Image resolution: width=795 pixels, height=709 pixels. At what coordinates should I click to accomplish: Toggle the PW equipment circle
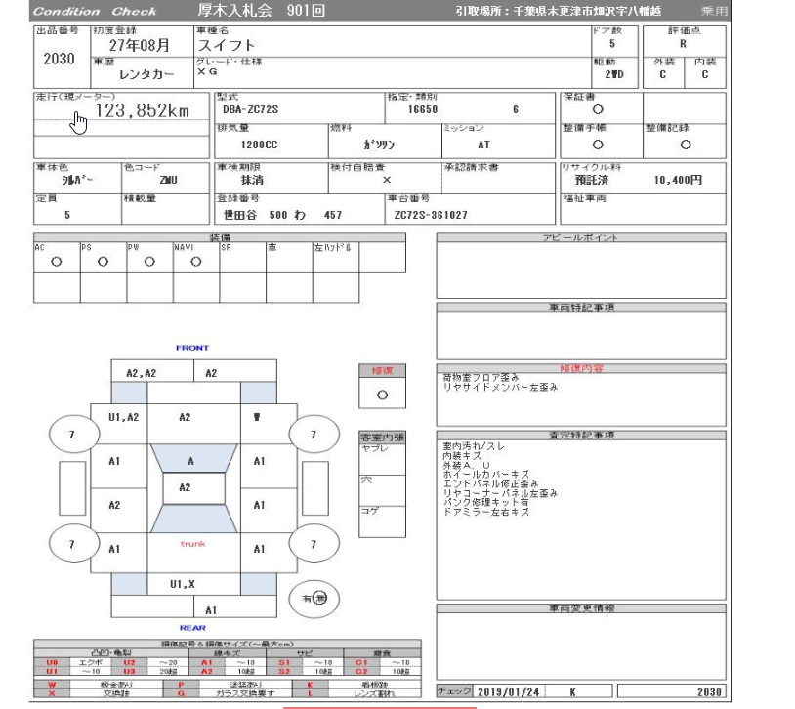pos(148,262)
